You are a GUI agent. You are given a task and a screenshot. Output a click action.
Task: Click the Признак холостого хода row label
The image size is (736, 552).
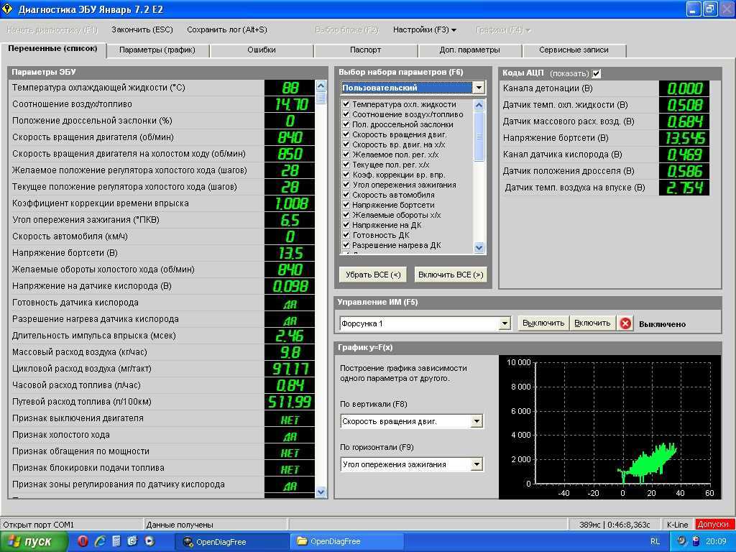point(61,435)
